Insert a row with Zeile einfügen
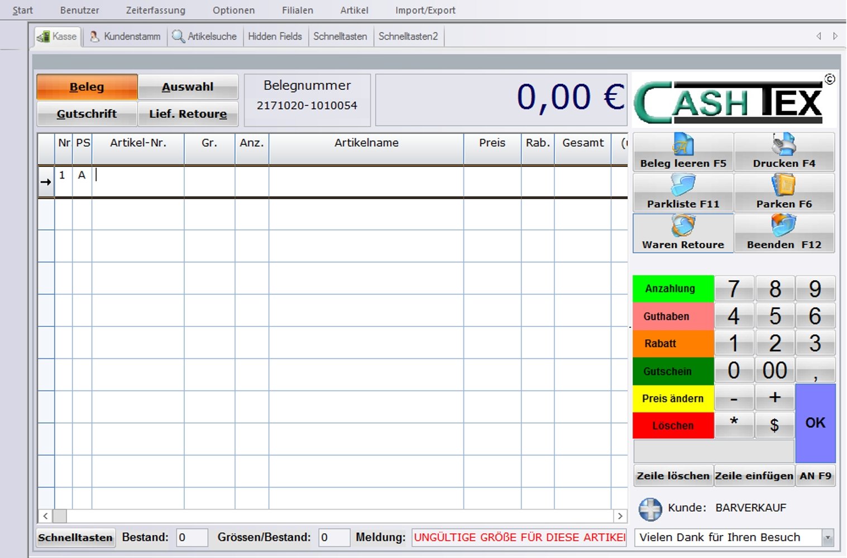The height and width of the screenshot is (558, 847). (x=754, y=476)
